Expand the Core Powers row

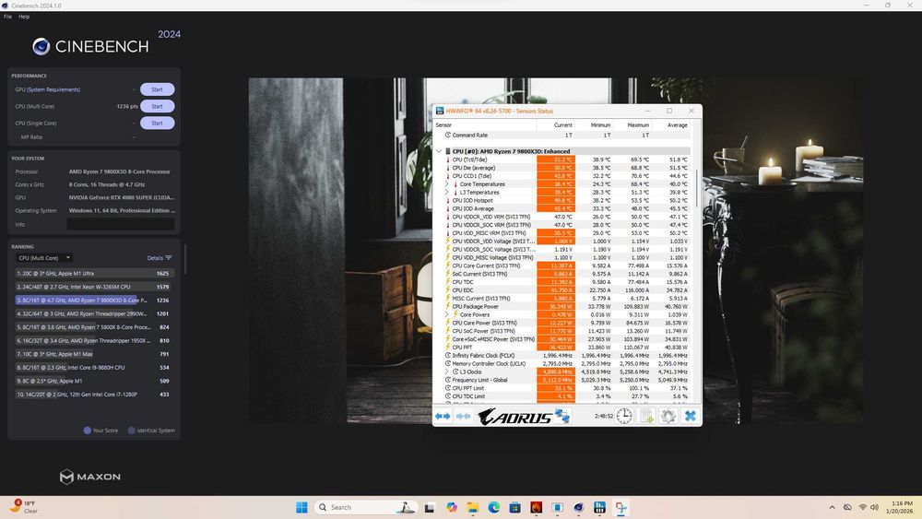[446, 314]
